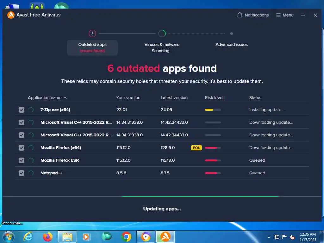This screenshot has height=243, width=324.
Task: Uncheck first Microsoft Visual C++ row checkbox
Action: (22, 122)
